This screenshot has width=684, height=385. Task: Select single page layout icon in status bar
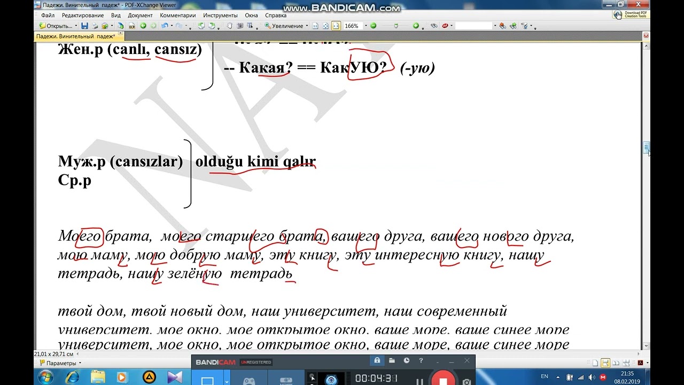click(595, 363)
